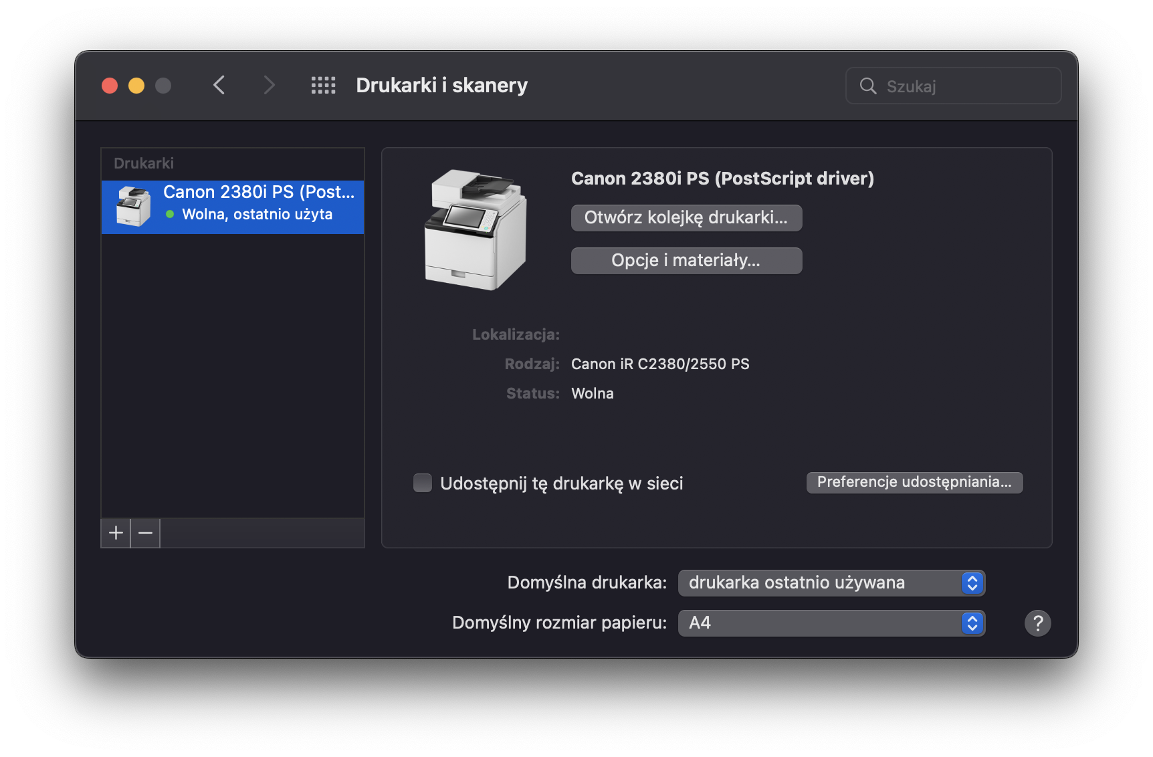Minimize window with the yellow button
This screenshot has height=757, width=1153.
click(136, 86)
